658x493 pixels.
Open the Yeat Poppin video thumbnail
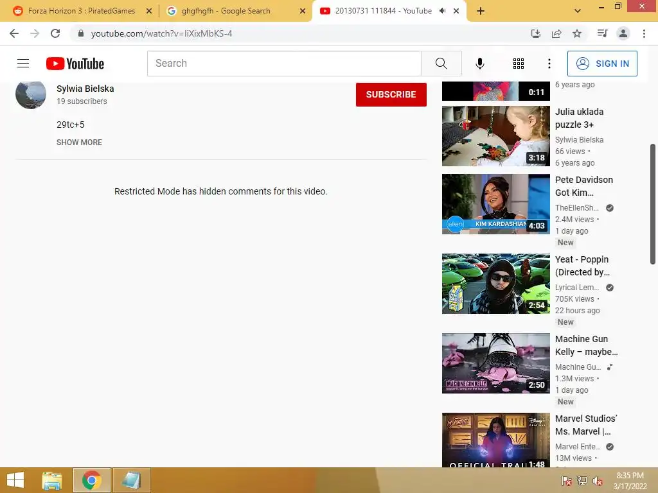495,283
